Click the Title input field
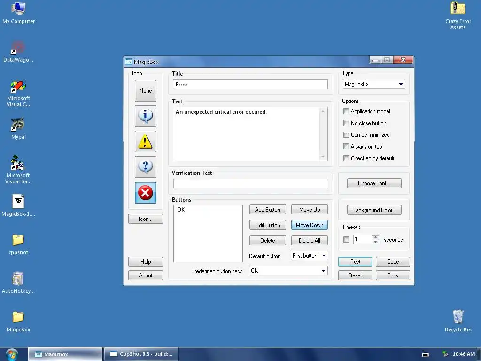The height and width of the screenshot is (361, 481). click(x=250, y=85)
